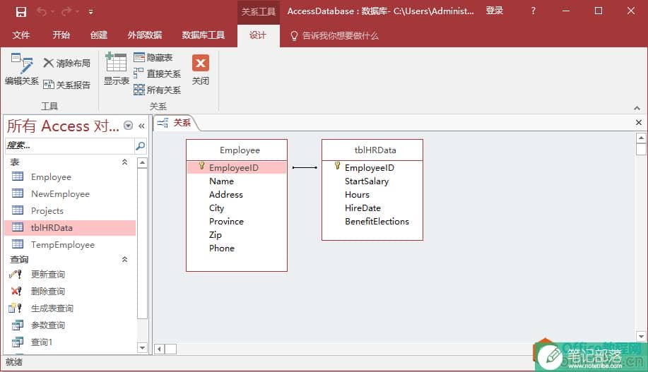Select the 参数查询 query
This screenshot has height=372, width=648.
click(x=70, y=325)
